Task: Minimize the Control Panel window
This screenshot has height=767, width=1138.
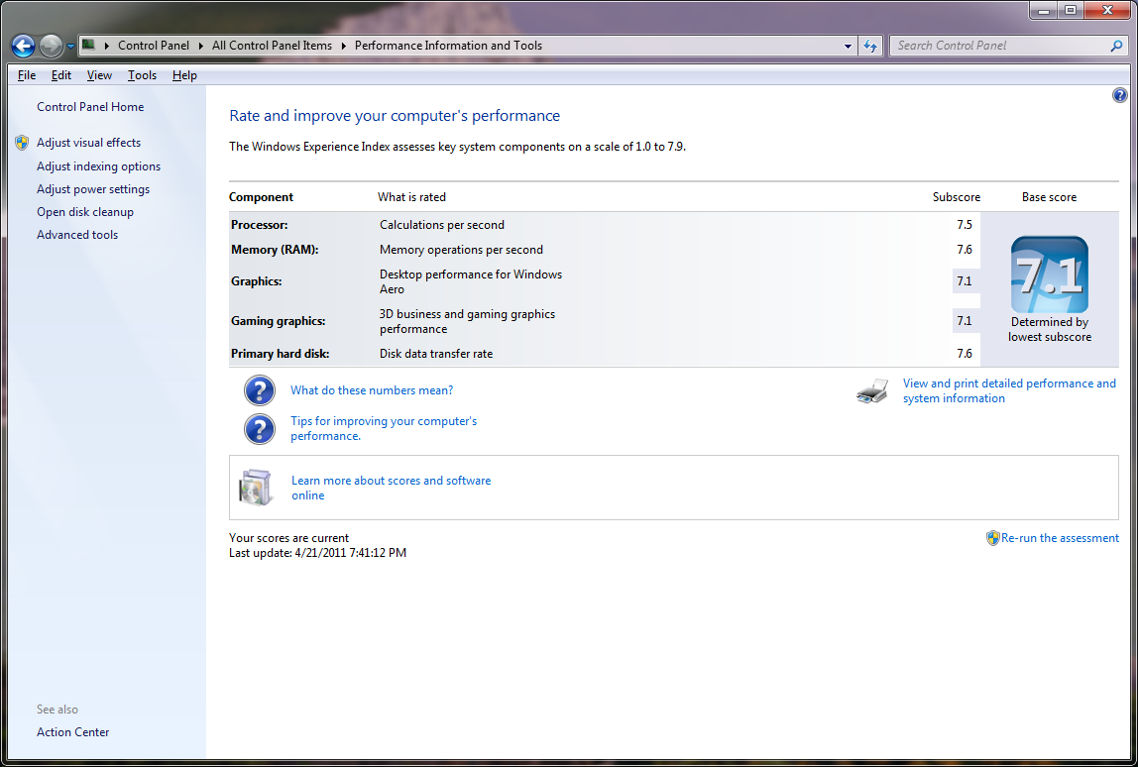Action: 1044,10
